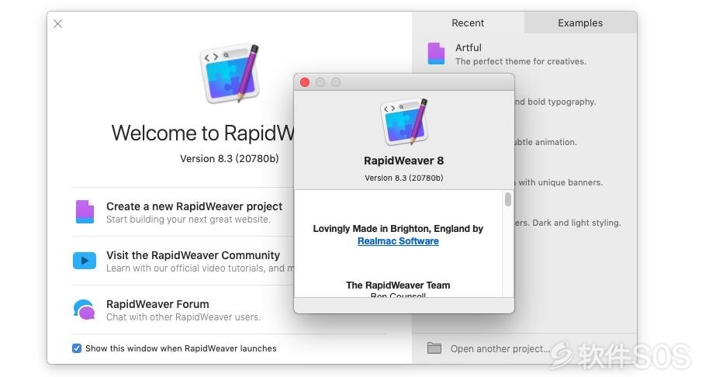Open the Realmac Software link

[398, 241]
